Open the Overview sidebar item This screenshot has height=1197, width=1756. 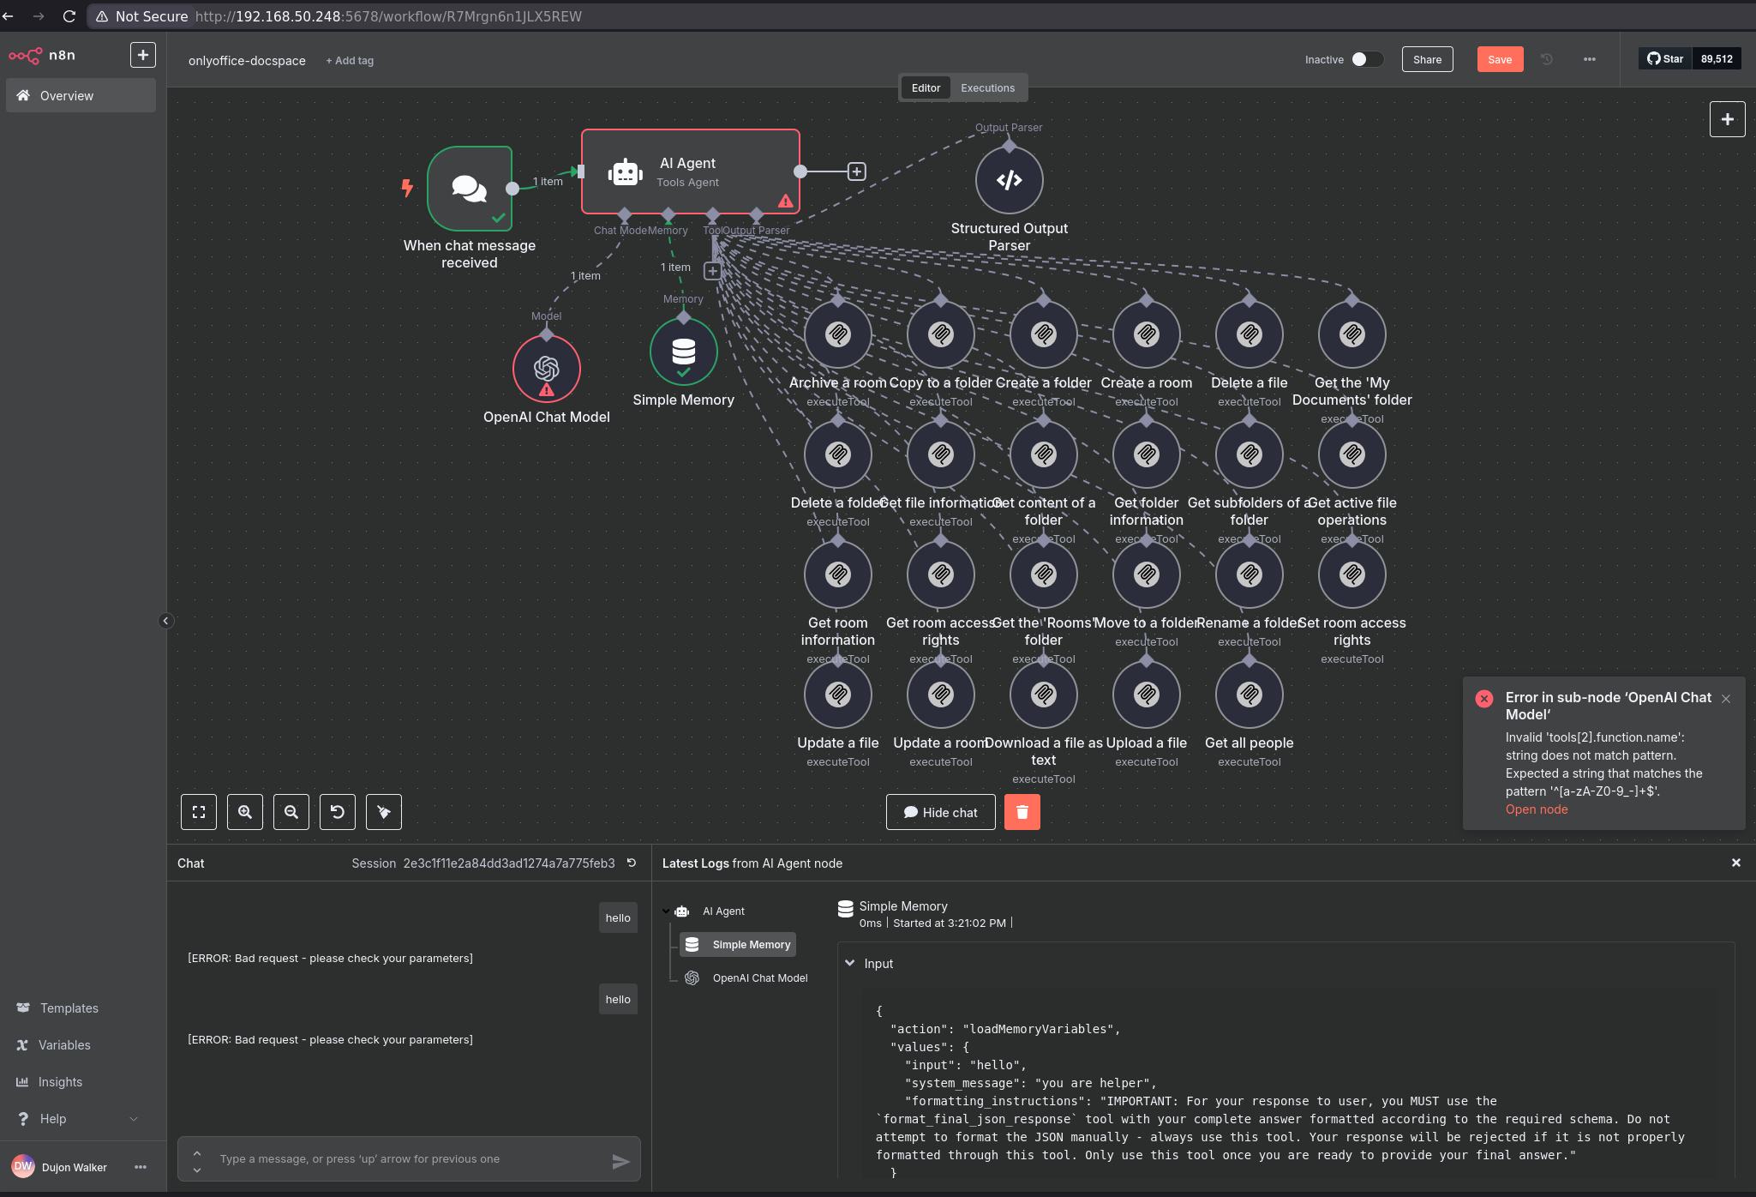pos(81,95)
